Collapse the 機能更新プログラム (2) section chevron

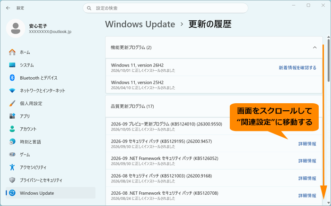(314, 48)
